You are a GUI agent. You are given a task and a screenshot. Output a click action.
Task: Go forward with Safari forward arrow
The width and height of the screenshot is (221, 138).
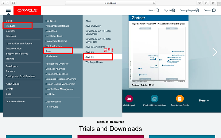[7, 3]
